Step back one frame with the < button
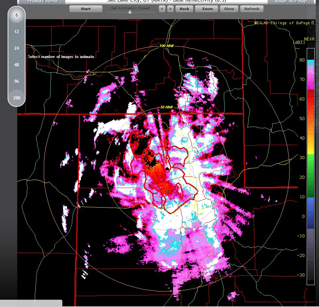 (x=162, y=9)
